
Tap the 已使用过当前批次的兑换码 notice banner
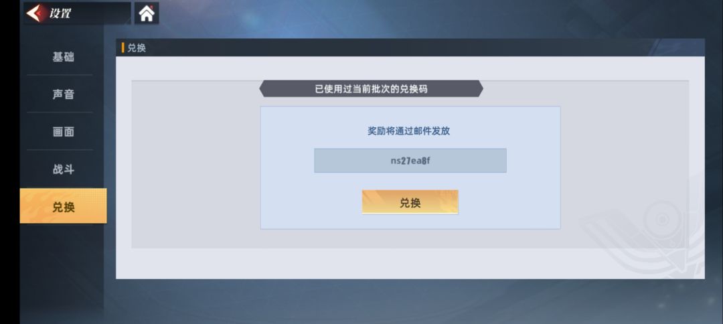[371, 88]
